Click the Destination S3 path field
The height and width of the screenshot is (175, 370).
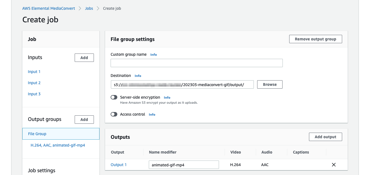click(182, 84)
